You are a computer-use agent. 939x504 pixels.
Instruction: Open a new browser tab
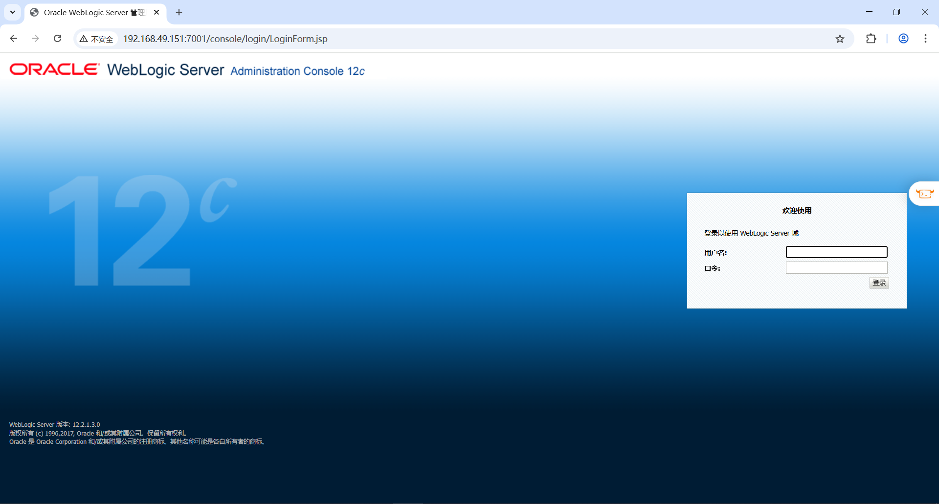179,12
